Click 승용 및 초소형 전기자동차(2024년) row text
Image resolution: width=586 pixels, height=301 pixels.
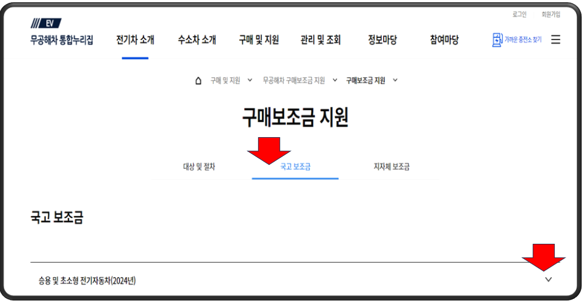click(87, 280)
